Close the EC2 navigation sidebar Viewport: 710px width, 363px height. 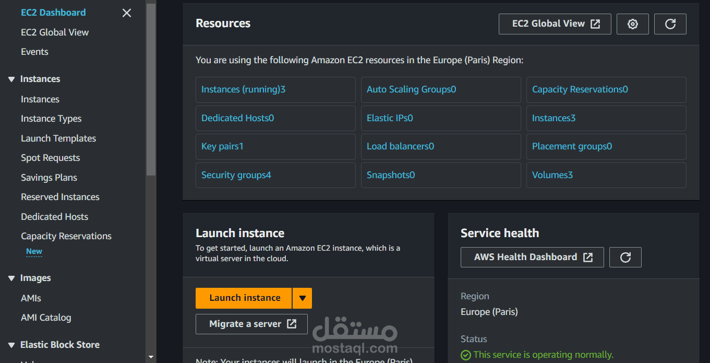pyautogui.click(x=127, y=13)
